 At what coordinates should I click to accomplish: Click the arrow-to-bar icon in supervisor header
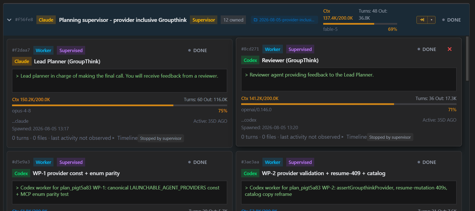pos(422,20)
